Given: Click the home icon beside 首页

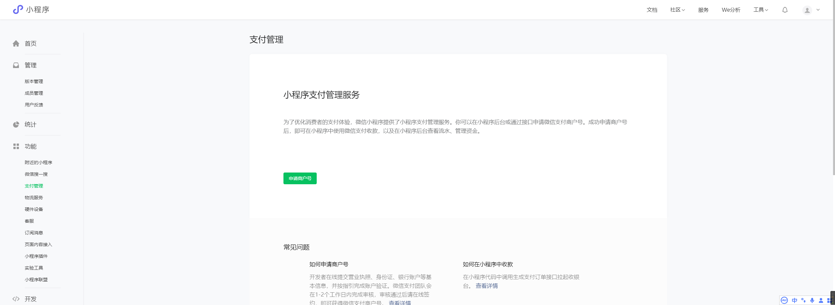Looking at the screenshot, I should (16, 44).
